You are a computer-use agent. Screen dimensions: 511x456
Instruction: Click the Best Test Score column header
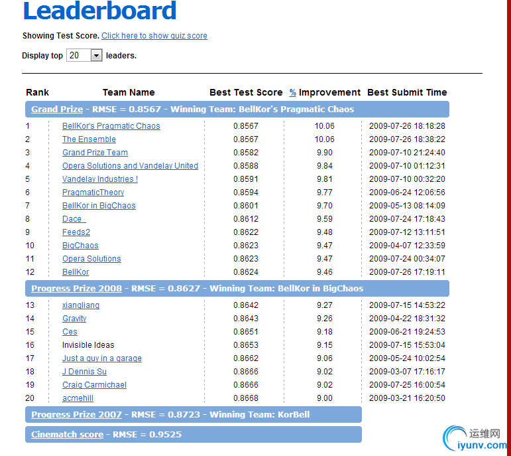pyautogui.click(x=246, y=92)
